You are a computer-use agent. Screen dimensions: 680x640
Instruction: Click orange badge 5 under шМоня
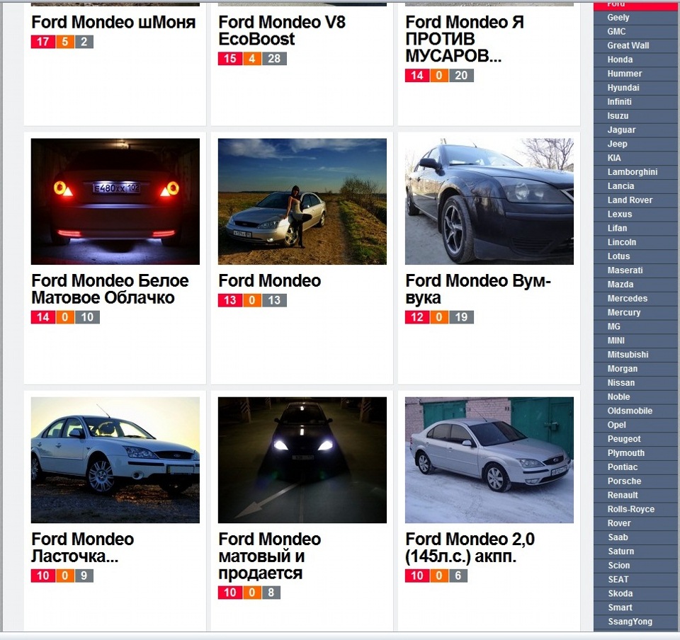[64, 42]
